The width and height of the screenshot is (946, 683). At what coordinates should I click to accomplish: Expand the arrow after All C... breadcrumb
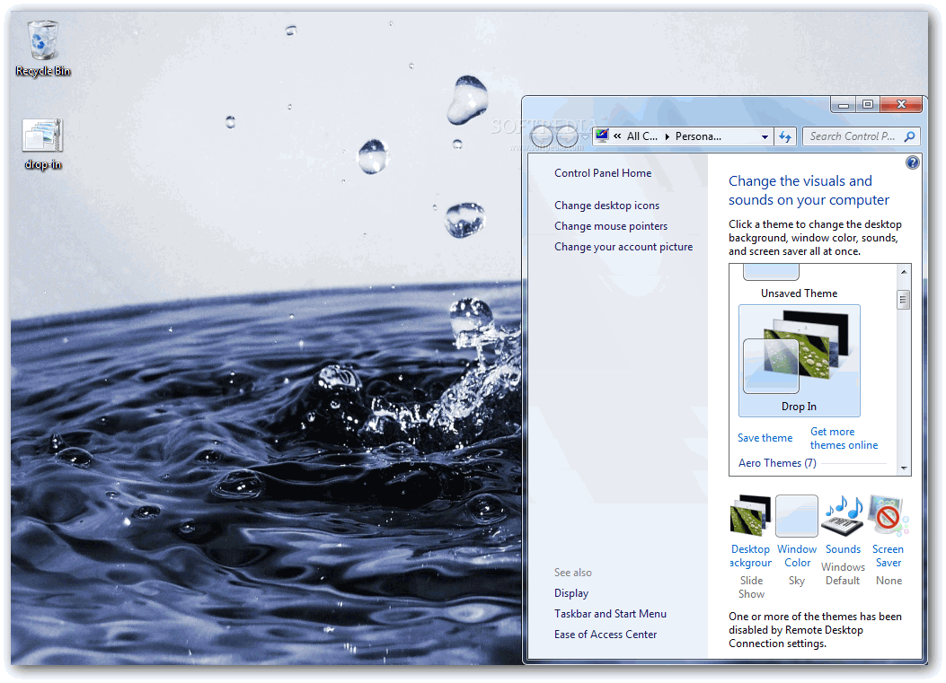point(668,136)
